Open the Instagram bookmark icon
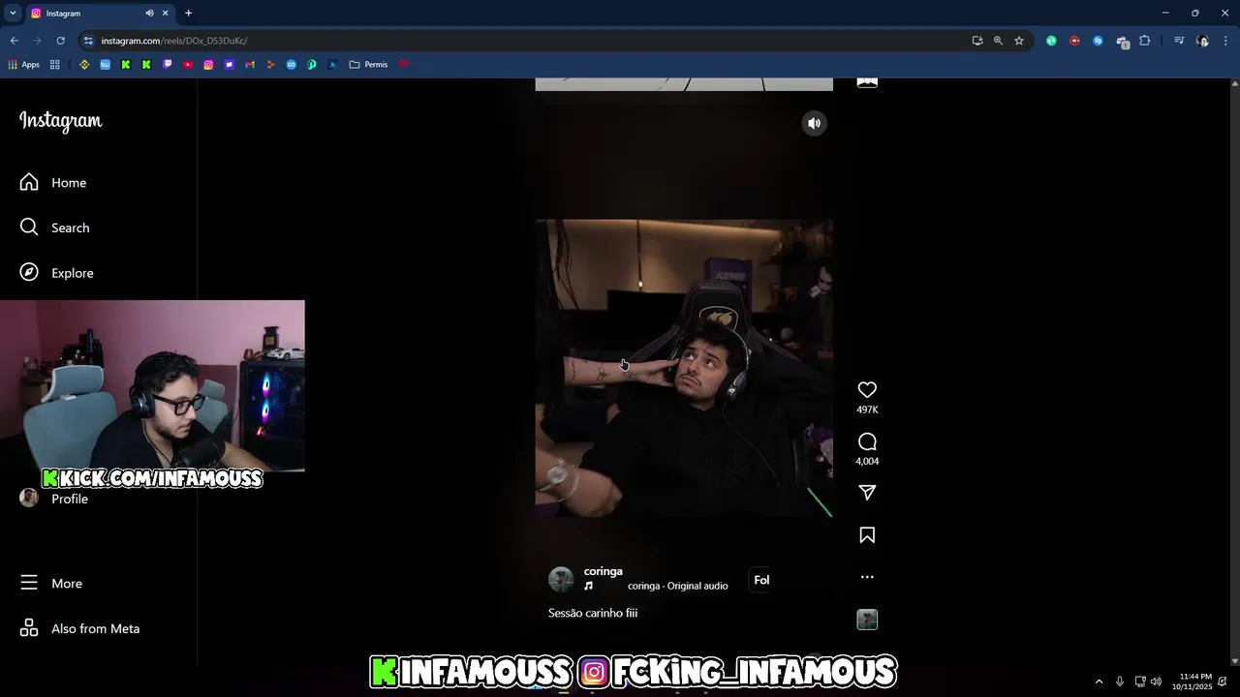 pyautogui.click(x=208, y=65)
